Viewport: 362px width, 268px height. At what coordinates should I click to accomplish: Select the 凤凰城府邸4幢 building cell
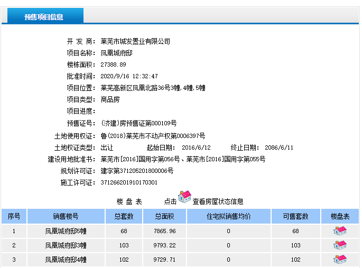66,260
